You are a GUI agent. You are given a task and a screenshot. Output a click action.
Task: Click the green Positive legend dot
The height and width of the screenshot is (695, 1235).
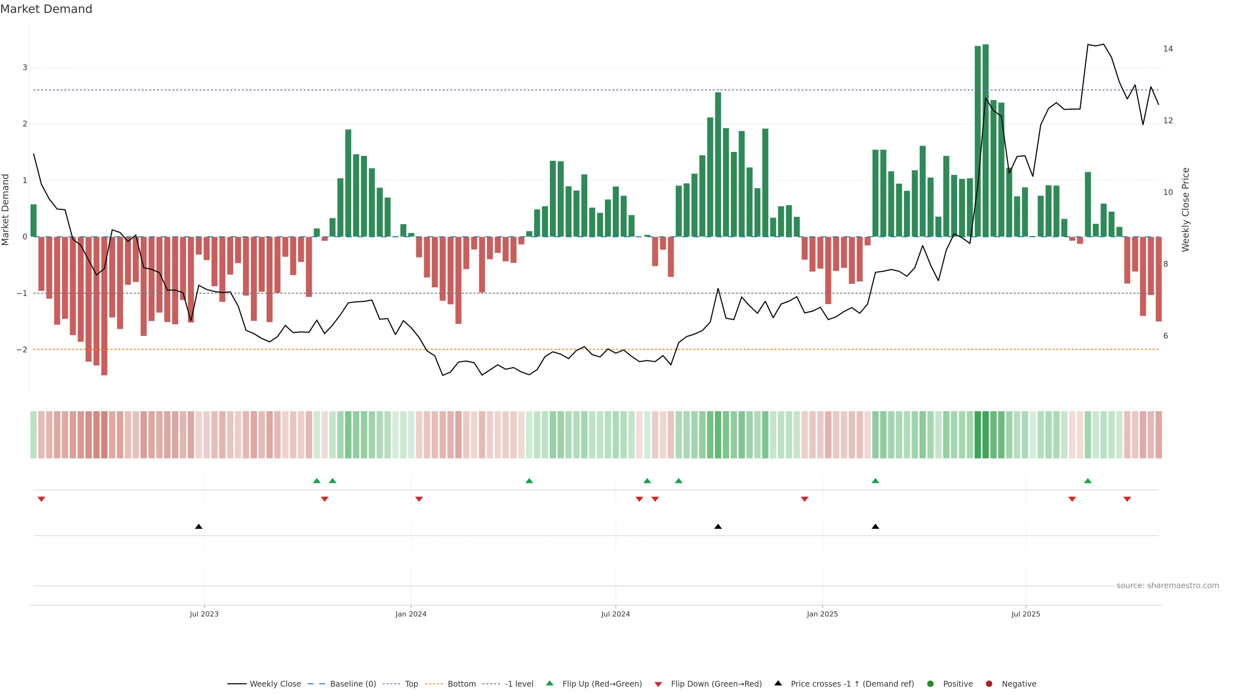(x=930, y=684)
